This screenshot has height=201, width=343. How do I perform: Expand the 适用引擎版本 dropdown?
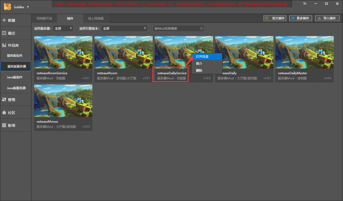coord(124,29)
